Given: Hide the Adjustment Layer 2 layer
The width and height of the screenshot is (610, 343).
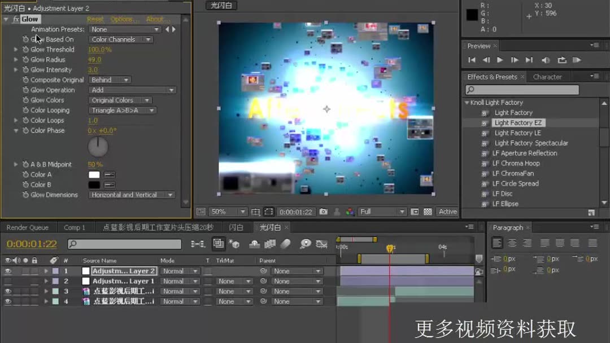Looking at the screenshot, I should [7, 270].
